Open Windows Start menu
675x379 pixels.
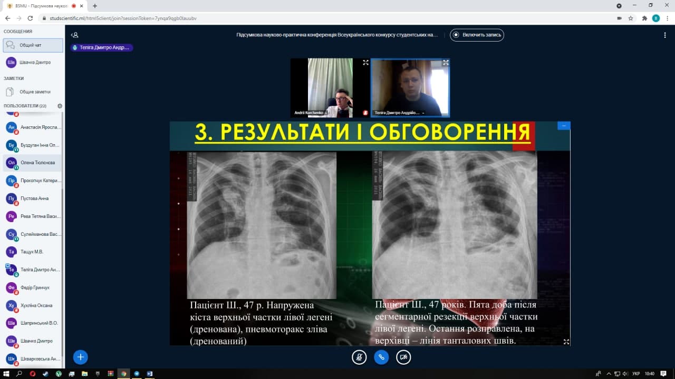click(x=6, y=374)
